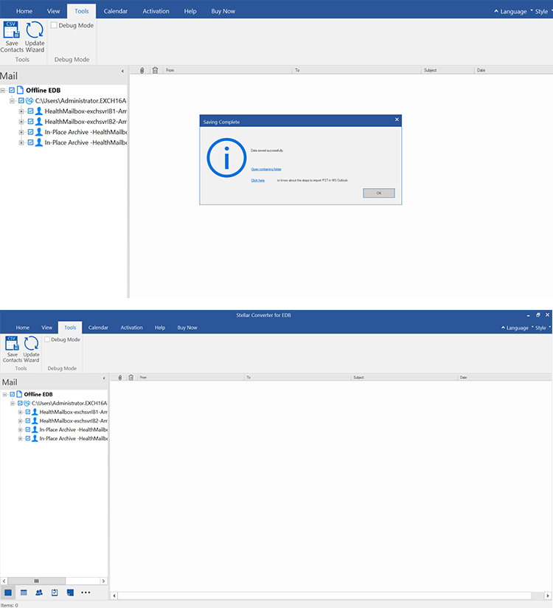This screenshot has height=608, width=553.
Task: Collapse Offline EDB tree node in lower window
Action: click(4, 394)
